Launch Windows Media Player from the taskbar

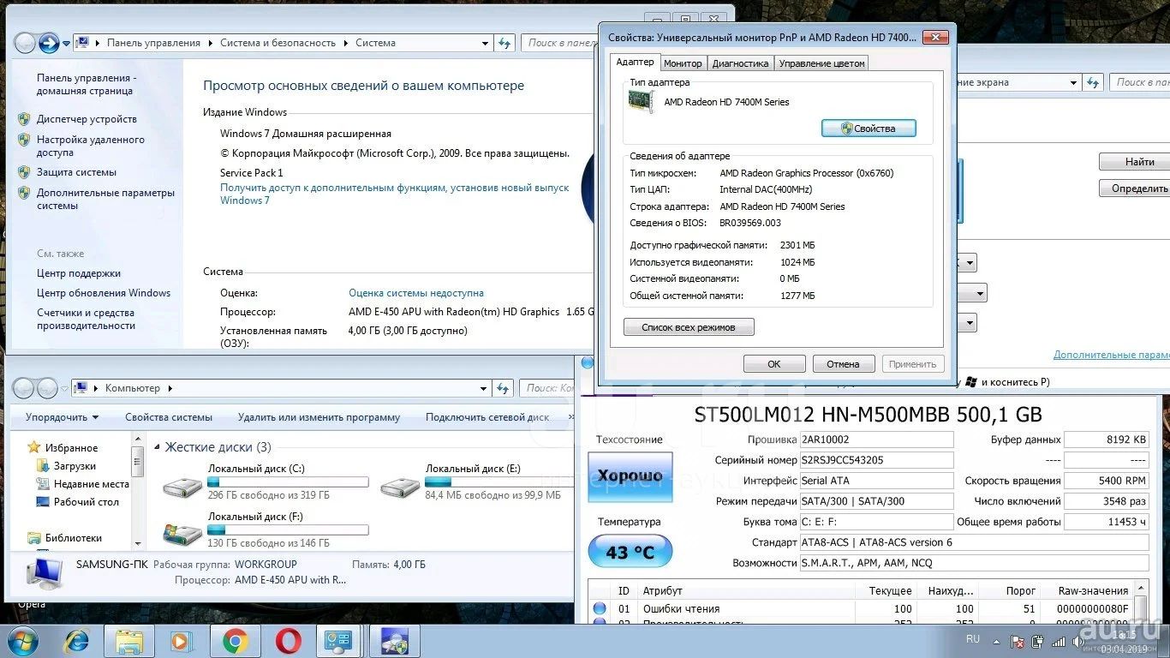pyautogui.click(x=182, y=641)
